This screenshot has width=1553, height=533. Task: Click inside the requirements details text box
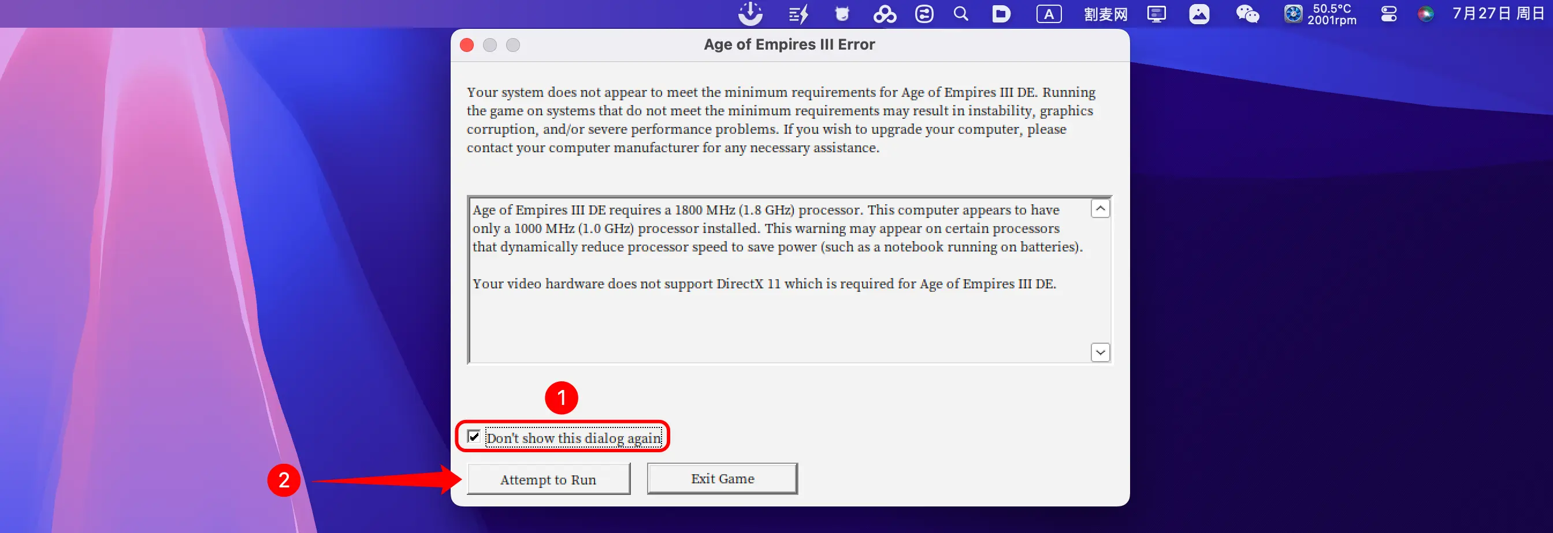click(x=789, y=280)
